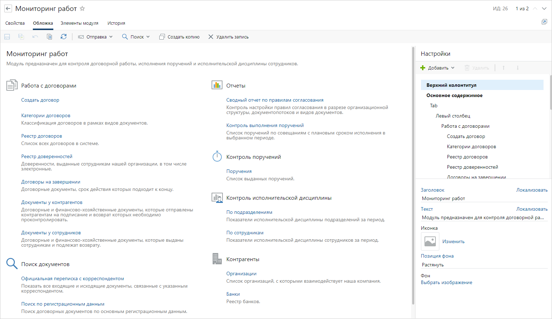Click the save and close icon
Screen dimensions: 552x319
tap(21, 37)
